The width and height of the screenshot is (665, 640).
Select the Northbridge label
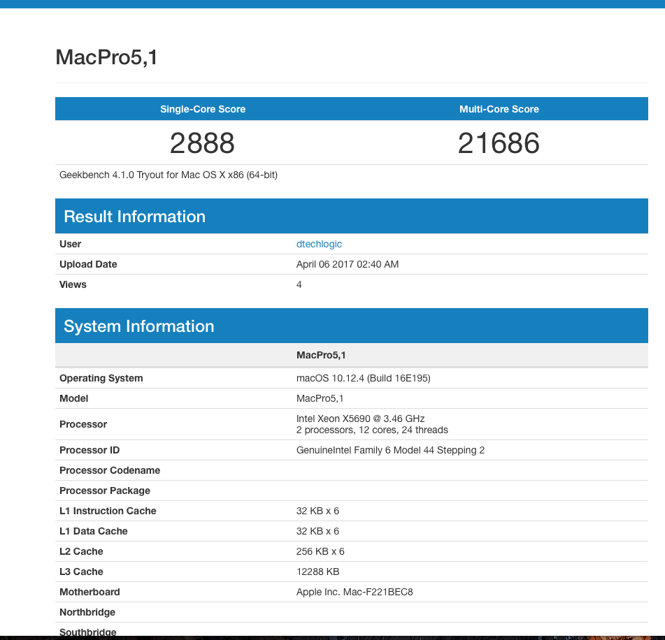pos(87,613)
